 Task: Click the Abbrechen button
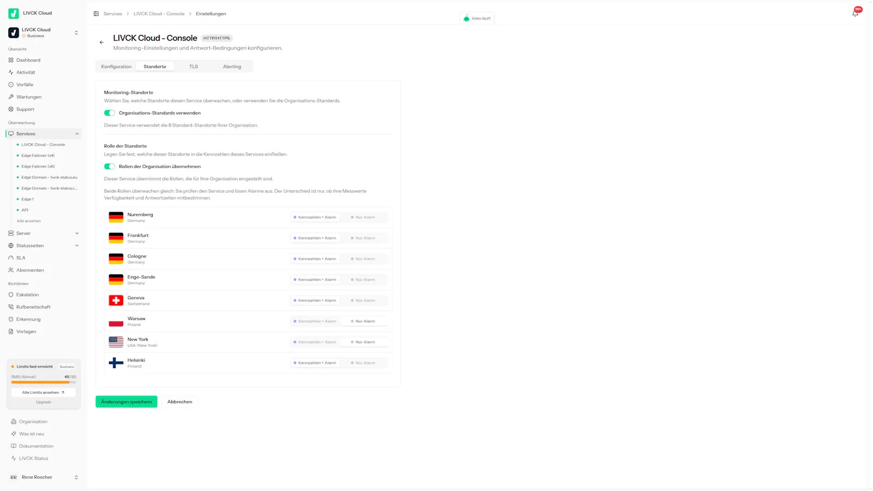tap(180, 402)
